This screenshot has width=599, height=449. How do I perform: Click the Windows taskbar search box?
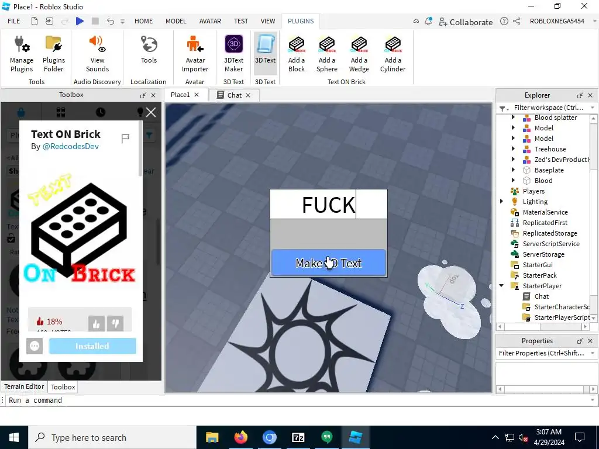coord(113,437)
